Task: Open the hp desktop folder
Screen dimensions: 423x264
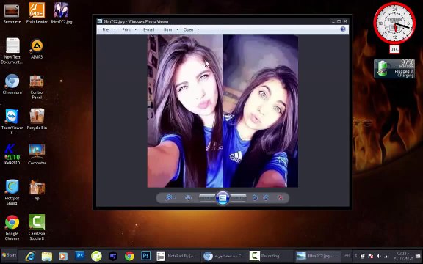Action: (37, 190)
